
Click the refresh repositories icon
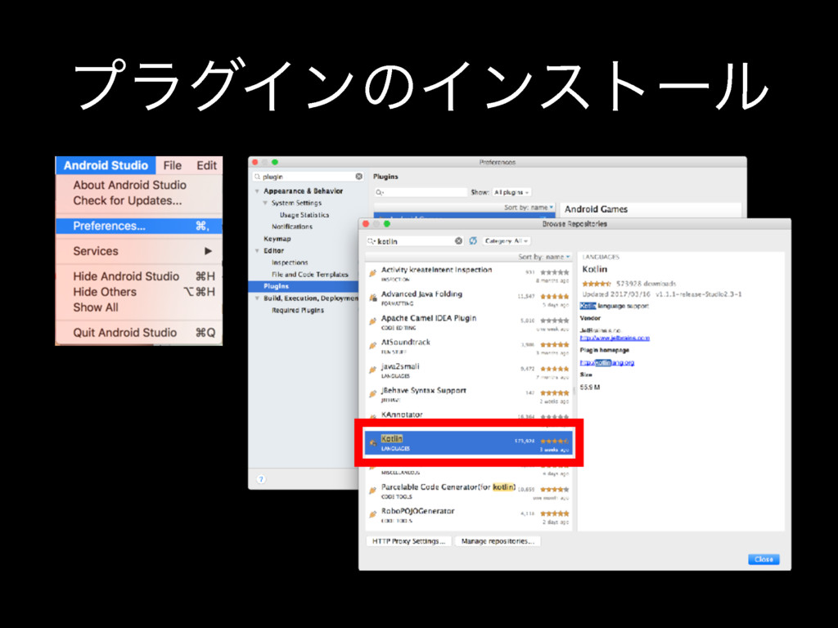pyautogui.click(x=473, y=241)
